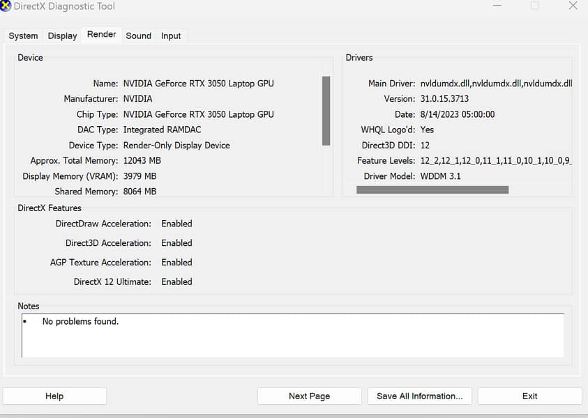Screen dimensions: 588x418
Task: Click the Help button
Action: pyautogui.click(x=54, y=396)
